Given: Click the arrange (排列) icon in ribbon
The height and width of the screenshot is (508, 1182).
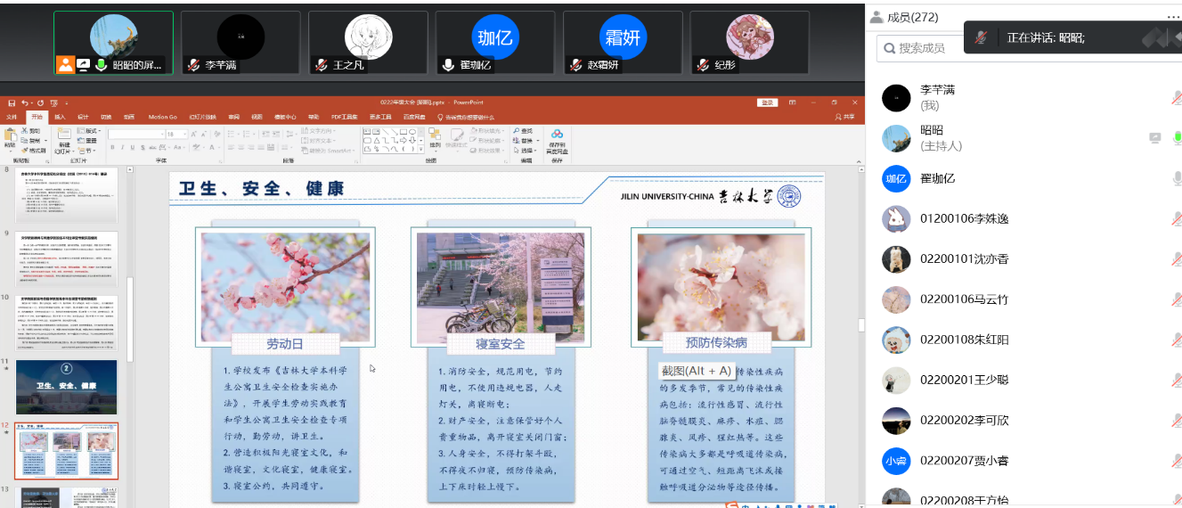Looking at the screenshot, I should coord(435,136).
